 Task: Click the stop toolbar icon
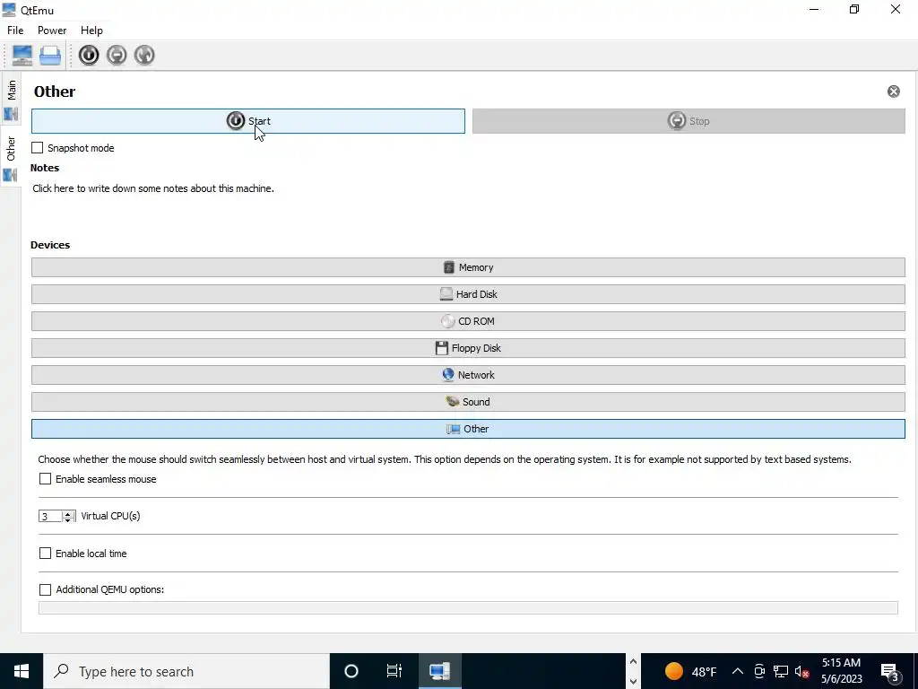117,55
